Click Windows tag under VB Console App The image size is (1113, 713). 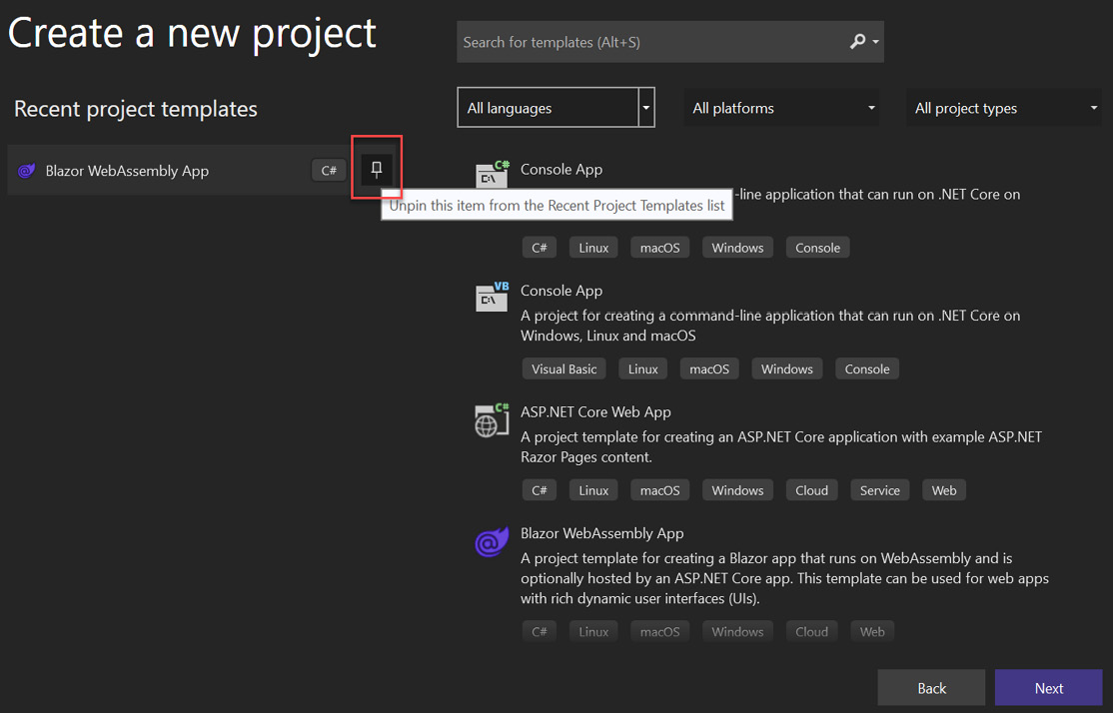tap(786, 368)
